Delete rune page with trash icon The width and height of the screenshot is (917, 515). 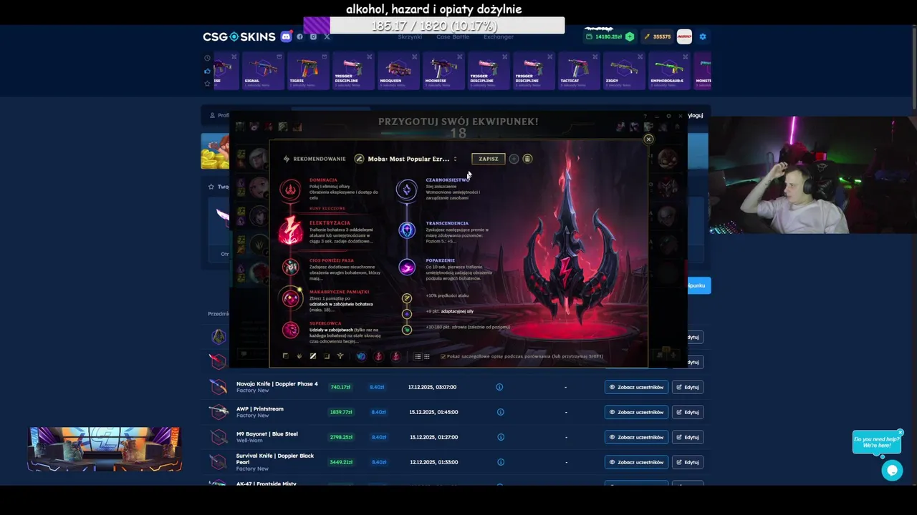[x=527, y=159]
